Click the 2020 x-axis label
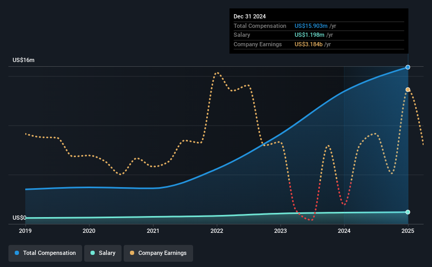 [x=89, y=231]
